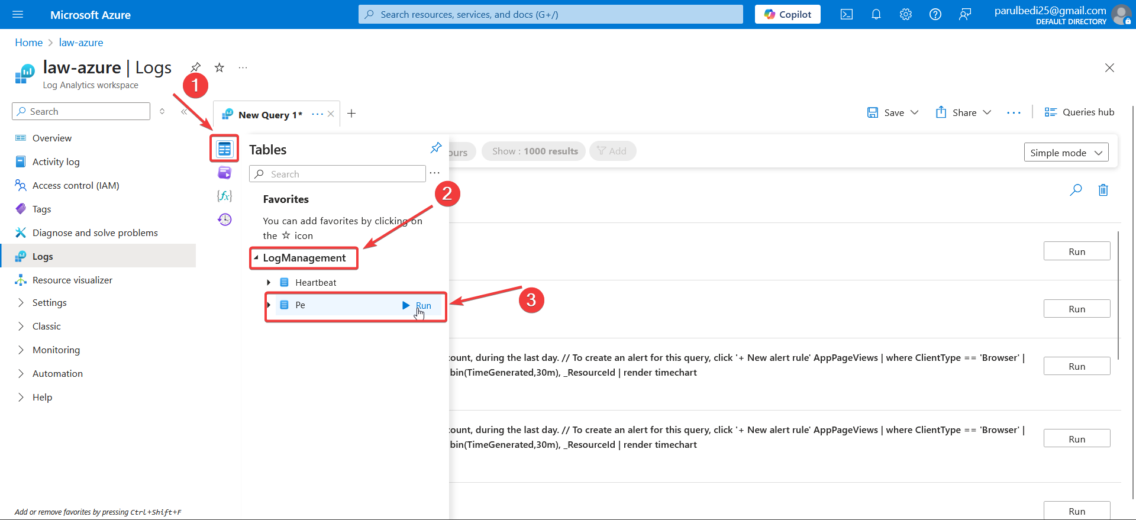Screen dimensions: 1136x520
Task: Close the law-azure Logs blade
Action: tap(1109, 67)
